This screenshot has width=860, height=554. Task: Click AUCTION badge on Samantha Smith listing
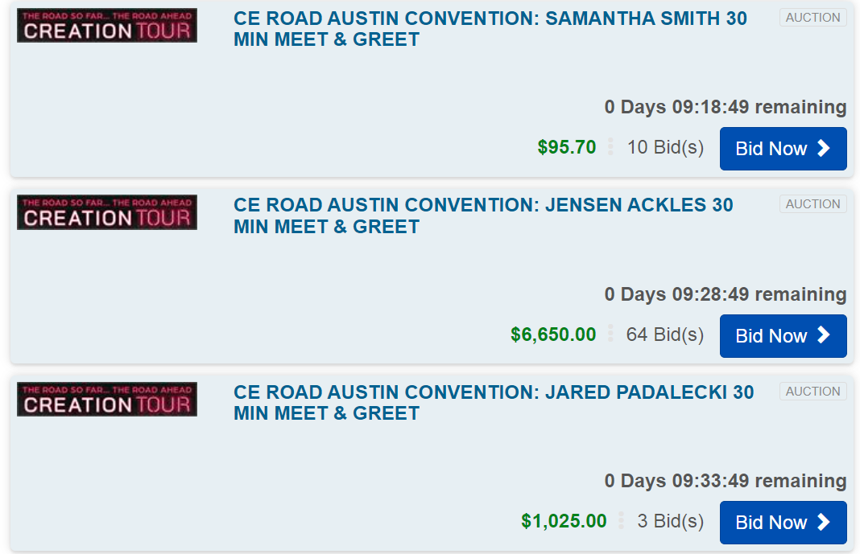click(x=812, y=18)
